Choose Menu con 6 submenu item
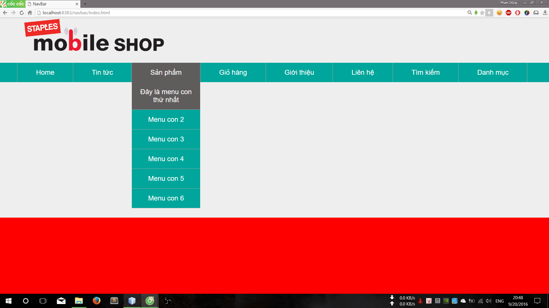Viewport: 549px width, 308px height. tap(166, 198)
